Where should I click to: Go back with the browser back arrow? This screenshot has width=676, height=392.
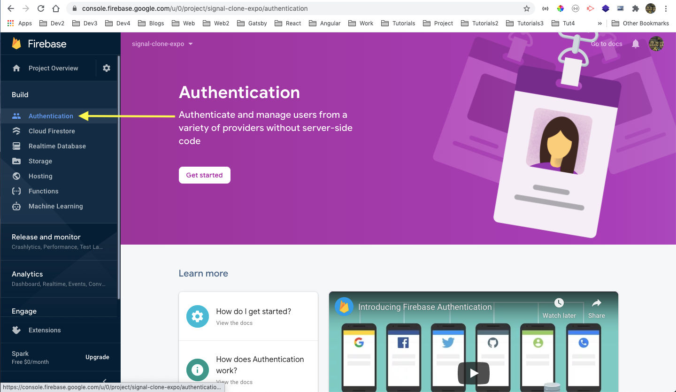(11, 8)
